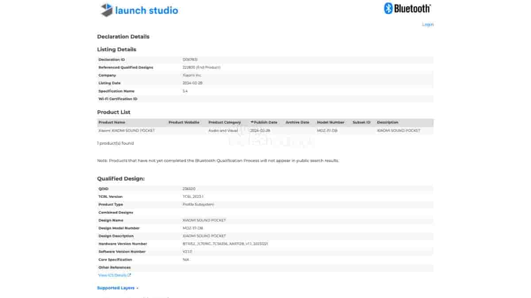Open the View ICS Details link
This screenshot has height=298, width=531.
(112, 275)
